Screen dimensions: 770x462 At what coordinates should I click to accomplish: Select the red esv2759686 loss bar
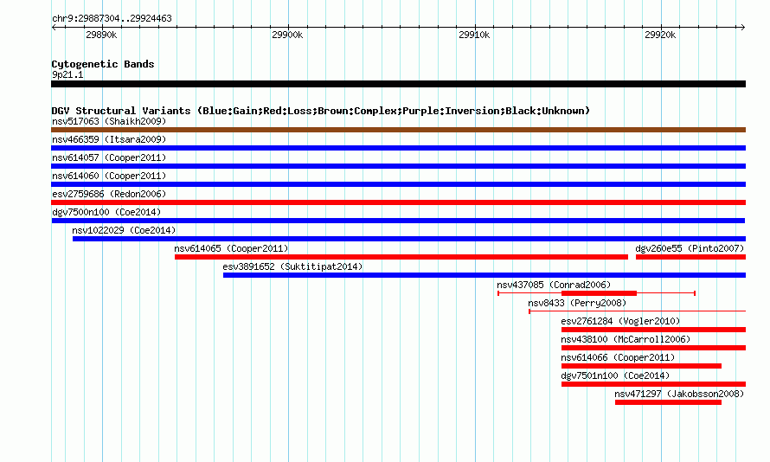click(x=398, y=202)
